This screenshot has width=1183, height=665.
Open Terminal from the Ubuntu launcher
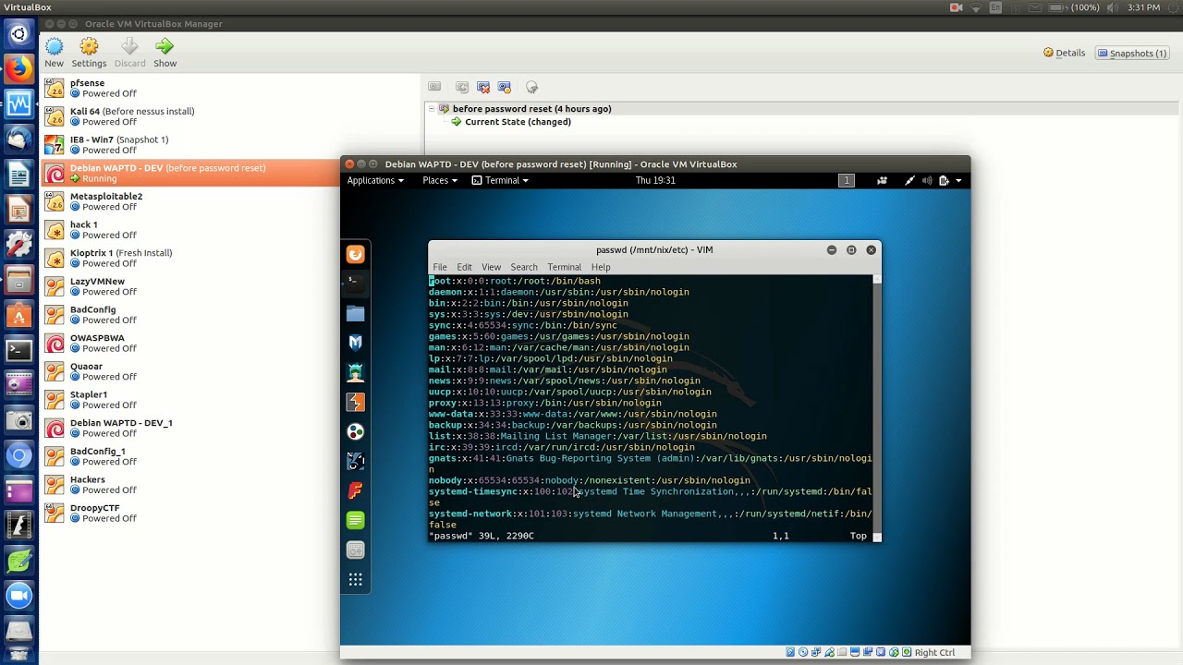19,350
